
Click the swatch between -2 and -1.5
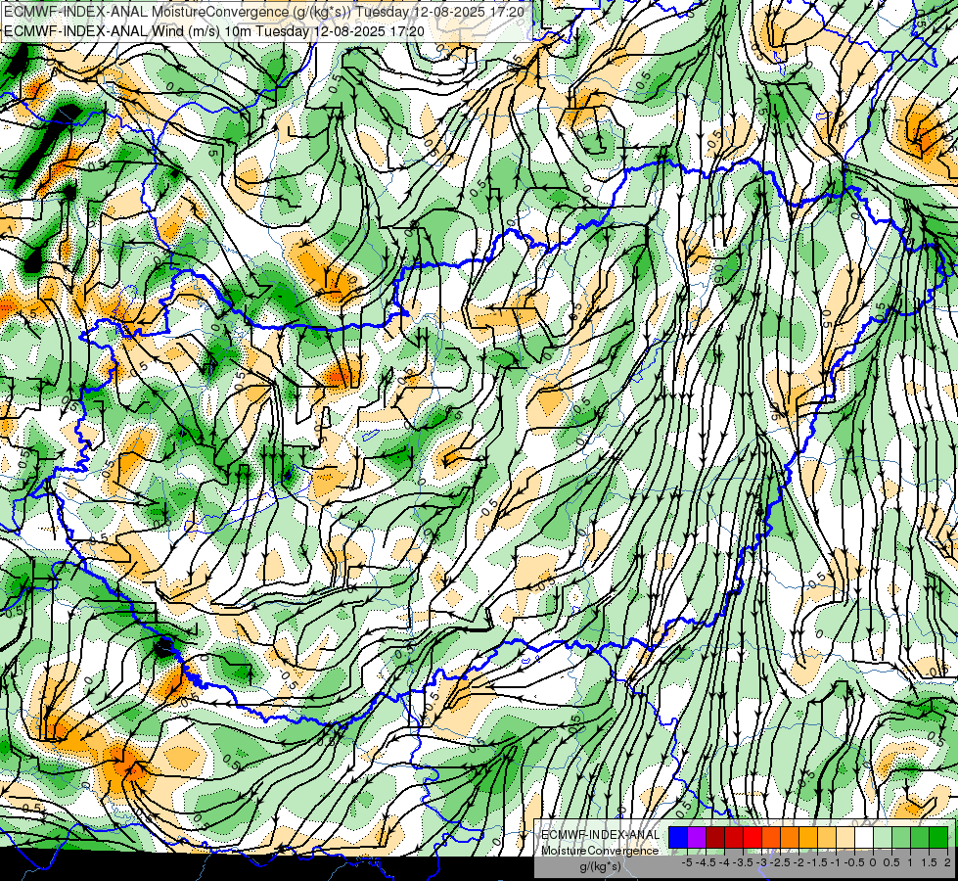(808, 837)
